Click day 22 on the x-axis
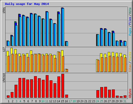This screenshot has width=133, height=104. 90,101
